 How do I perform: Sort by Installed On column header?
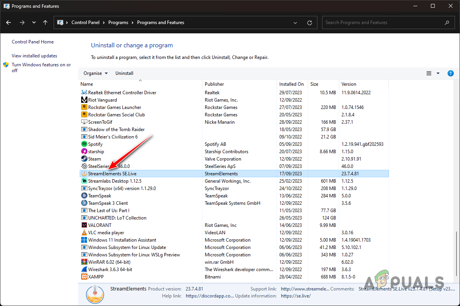pyautogui.click(x=292, y=84)
